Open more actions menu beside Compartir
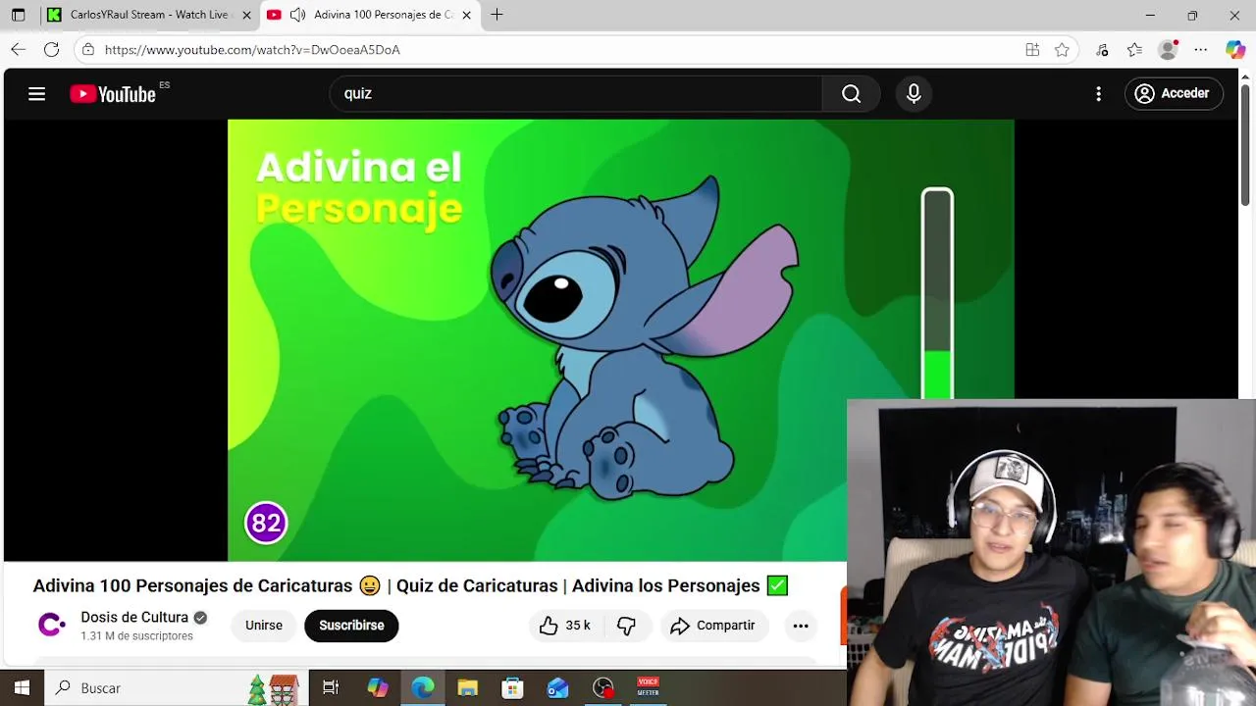The height and width of the screenshot is (706, 1256). [801, 626]
